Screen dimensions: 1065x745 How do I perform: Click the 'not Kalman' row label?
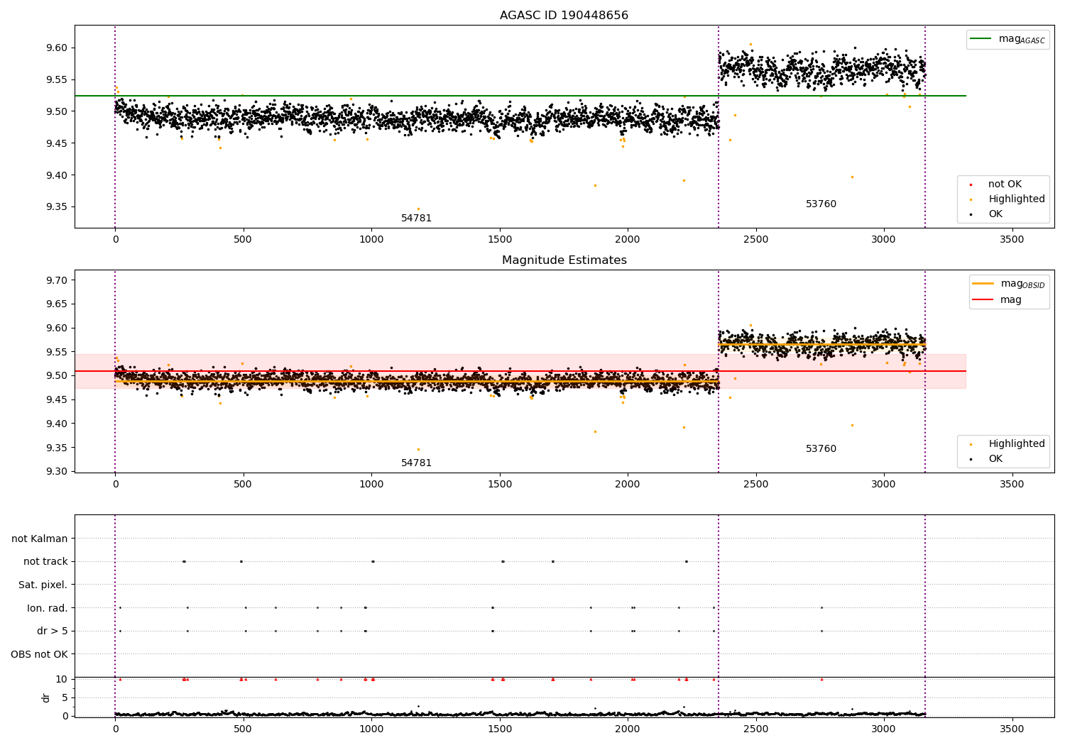tap(40, 539)
